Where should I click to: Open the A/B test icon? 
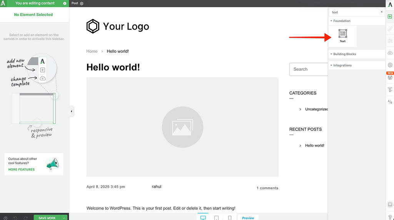point(390,102)
